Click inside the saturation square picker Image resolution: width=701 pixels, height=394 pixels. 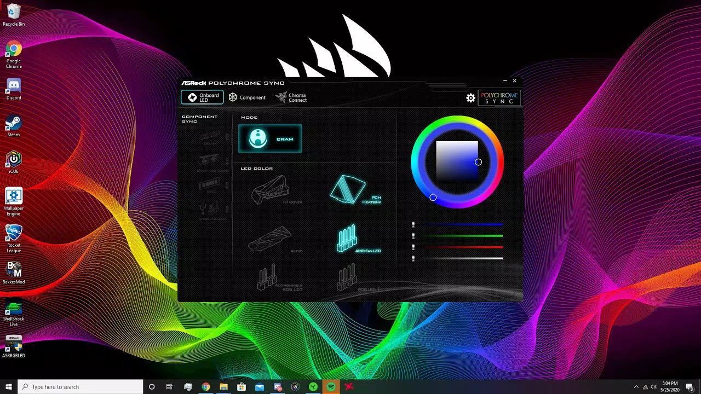pyautogui.click(x=457, y=162)
